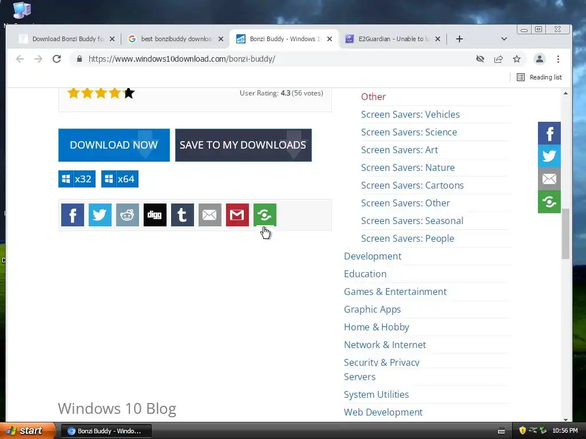The image size is (586, 439).
Task: Open the Windows start button
Action: pos(27,431)
